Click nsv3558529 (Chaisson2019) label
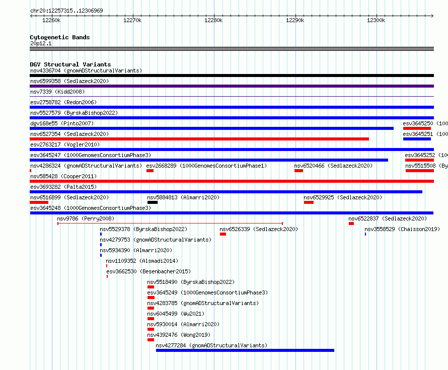The width and height of the screenshot is (448, 370). pos(402,229)
